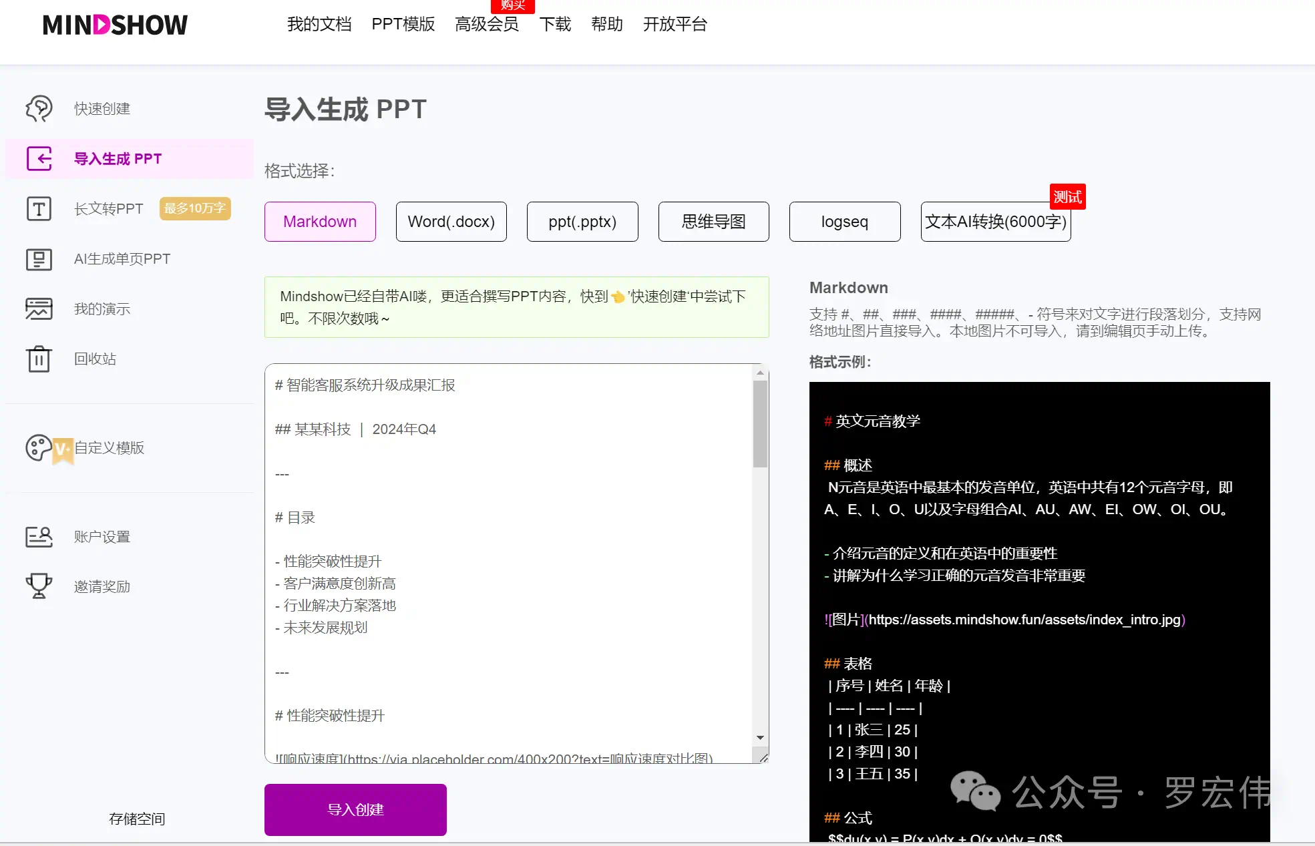Viewport: 1315px width, 846px height.
Task: Select 导入生成 PPT sidebar label
Action: click(118, 159)
